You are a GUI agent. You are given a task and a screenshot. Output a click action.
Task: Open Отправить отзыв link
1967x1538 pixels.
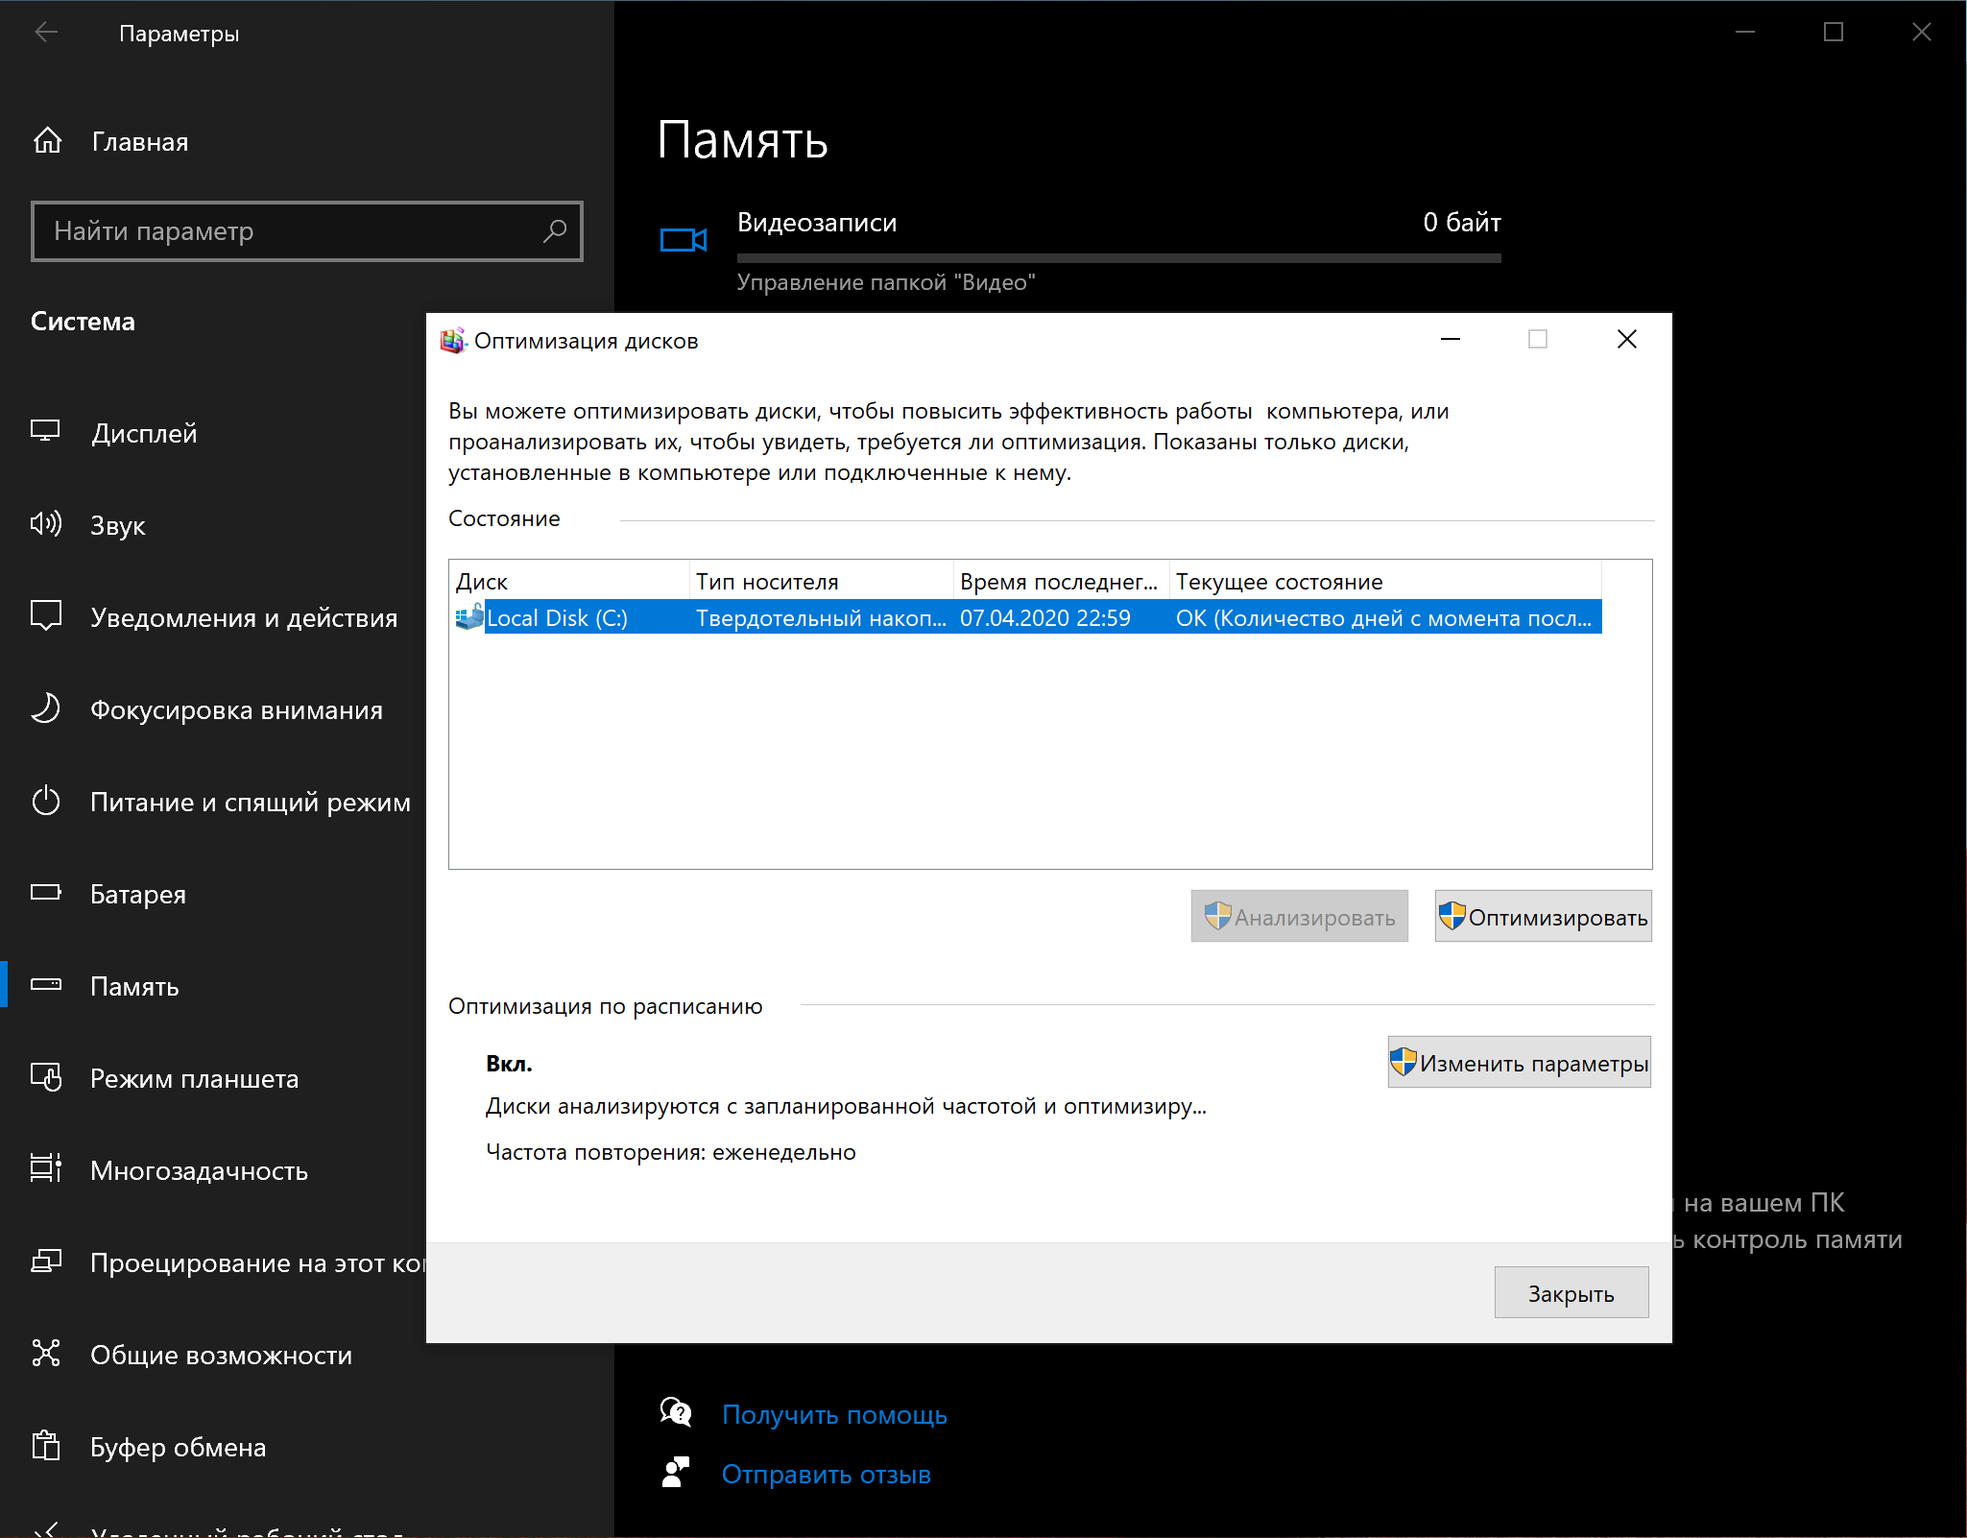(x=826, y=1475)
